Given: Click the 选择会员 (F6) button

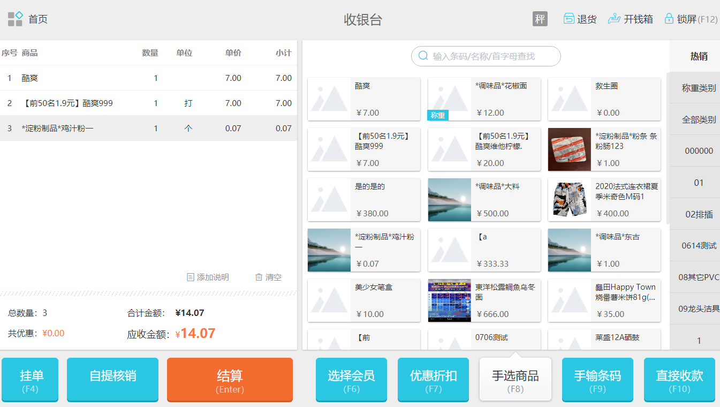Looking at the screenshot, I should click(x=351, y=380).
